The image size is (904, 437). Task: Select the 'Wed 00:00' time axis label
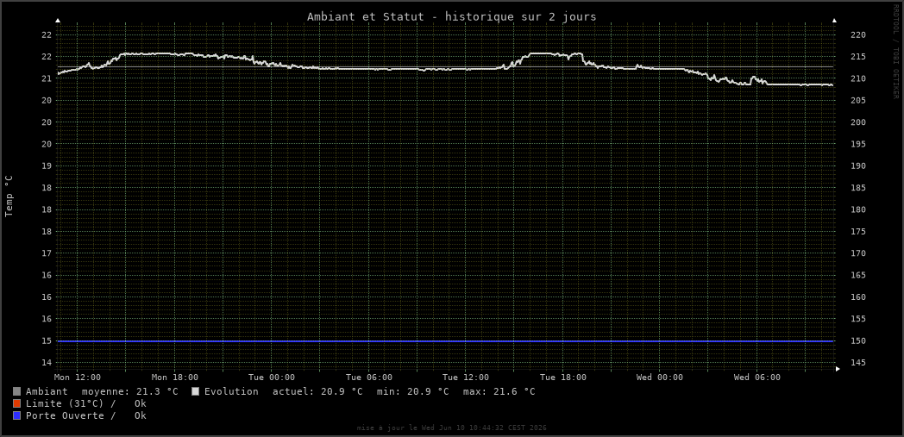660,378
